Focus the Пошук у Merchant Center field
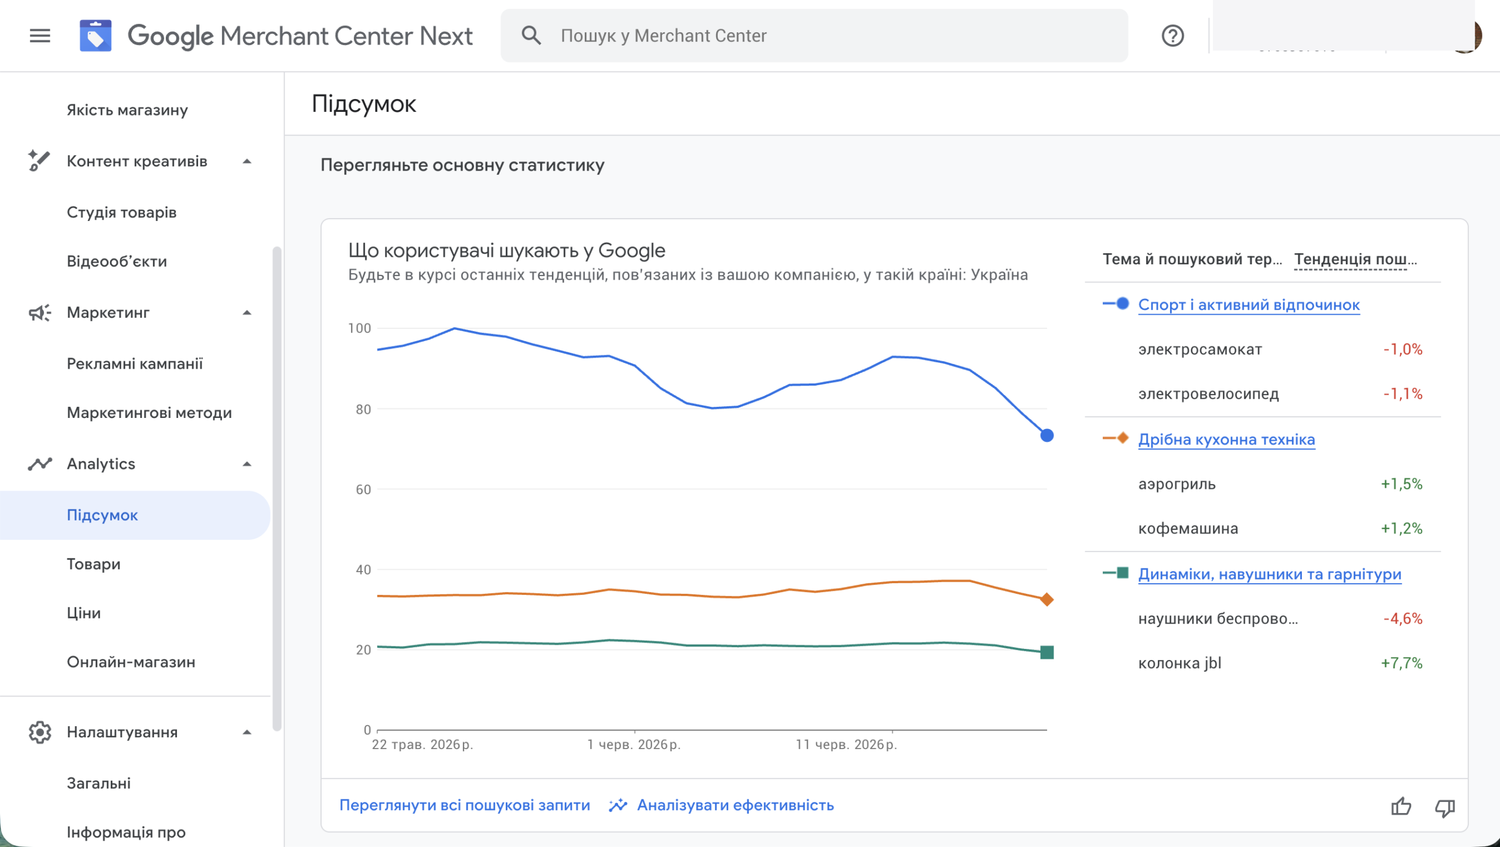Viewport: 1500px width, 847px height. tap(814, 36)
